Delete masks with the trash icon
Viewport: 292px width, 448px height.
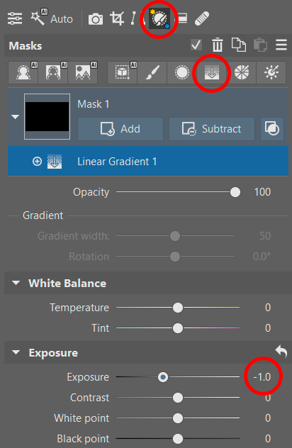(218, 45)
